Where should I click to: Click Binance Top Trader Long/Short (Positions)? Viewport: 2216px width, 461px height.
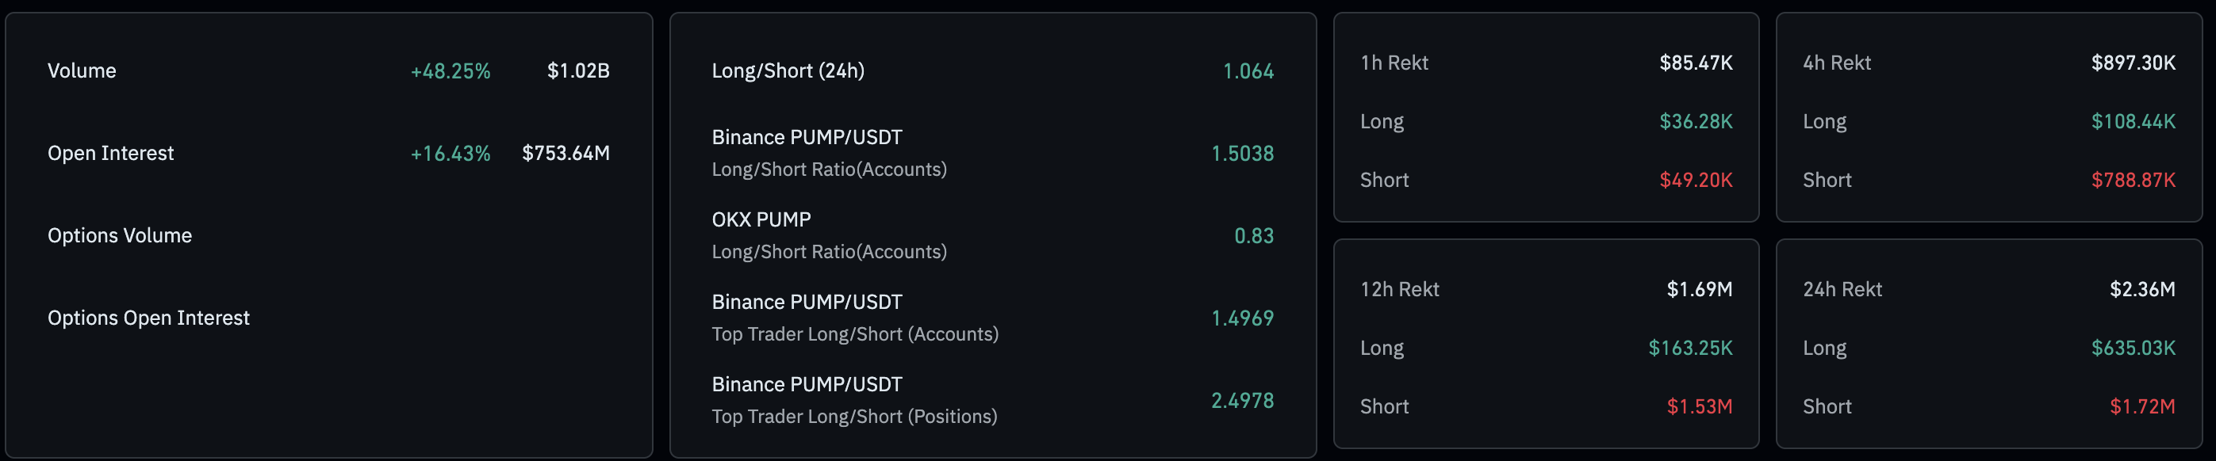[x=853, y=400]
